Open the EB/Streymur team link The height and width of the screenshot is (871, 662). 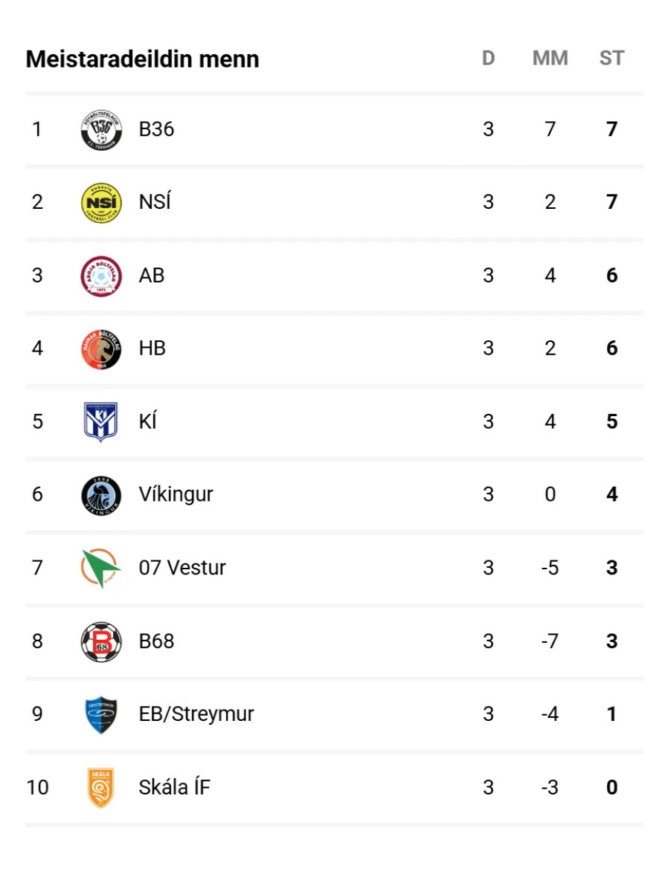196,714
